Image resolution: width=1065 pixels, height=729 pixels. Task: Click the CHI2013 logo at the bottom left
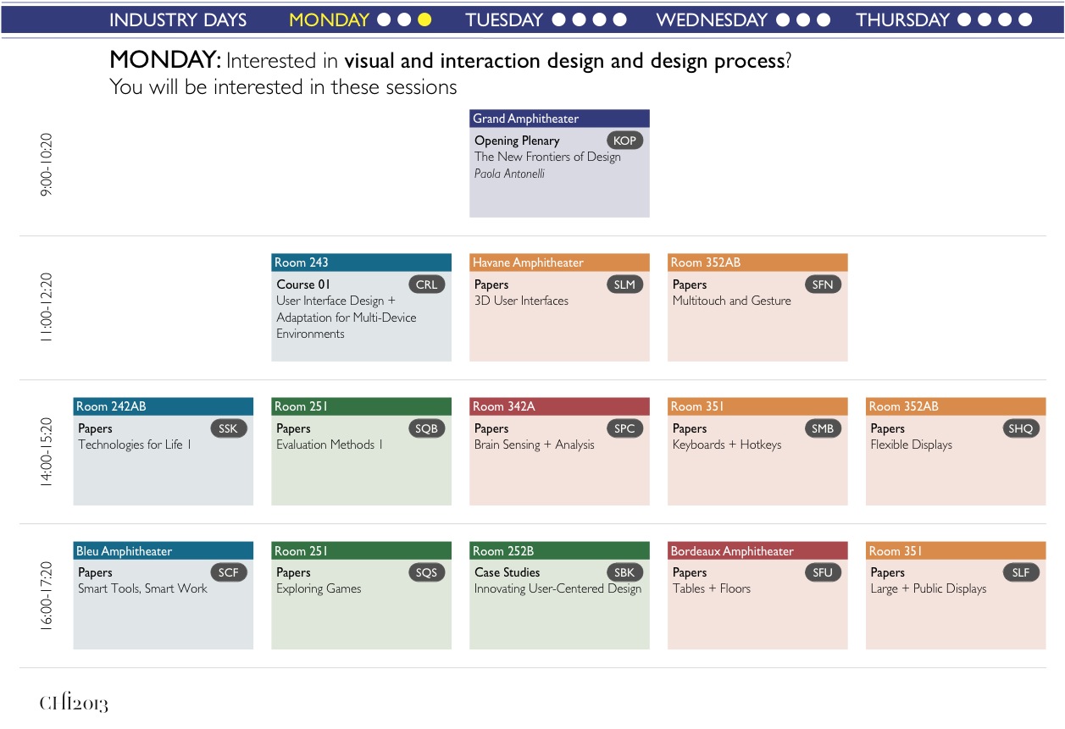(x=74, y=704)
